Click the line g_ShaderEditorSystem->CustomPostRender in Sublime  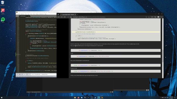[37, 56]
